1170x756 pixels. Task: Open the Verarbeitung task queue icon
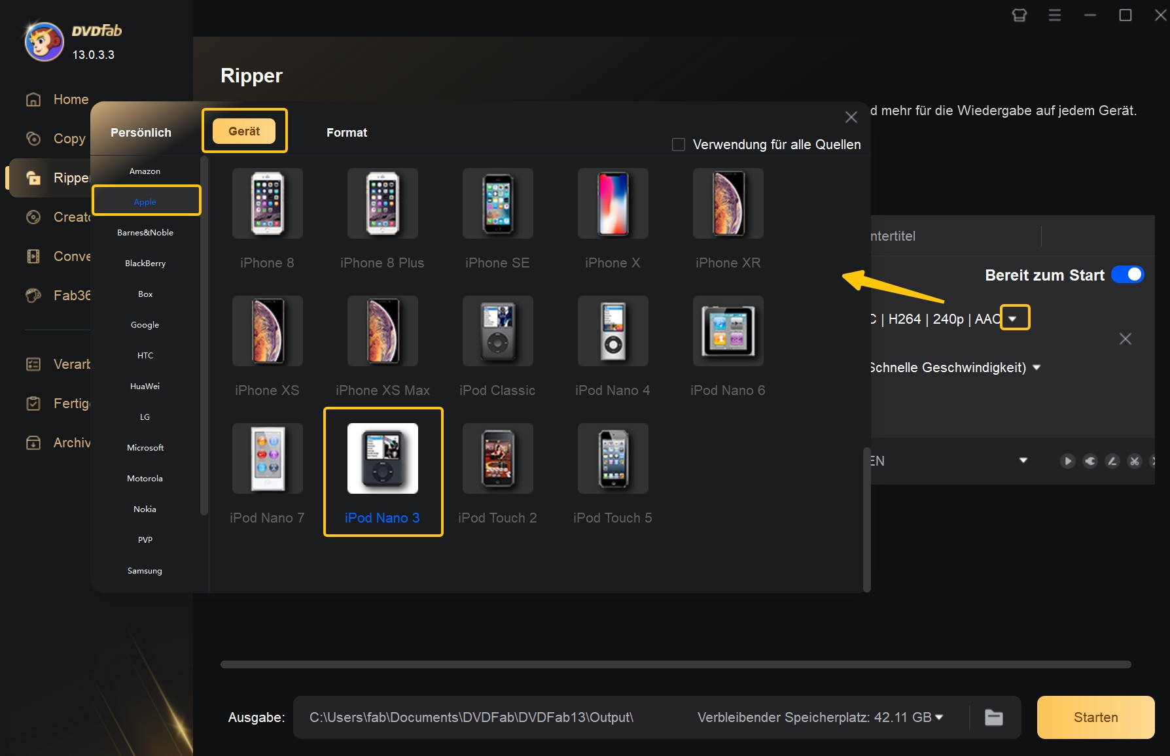pos(33,364)
